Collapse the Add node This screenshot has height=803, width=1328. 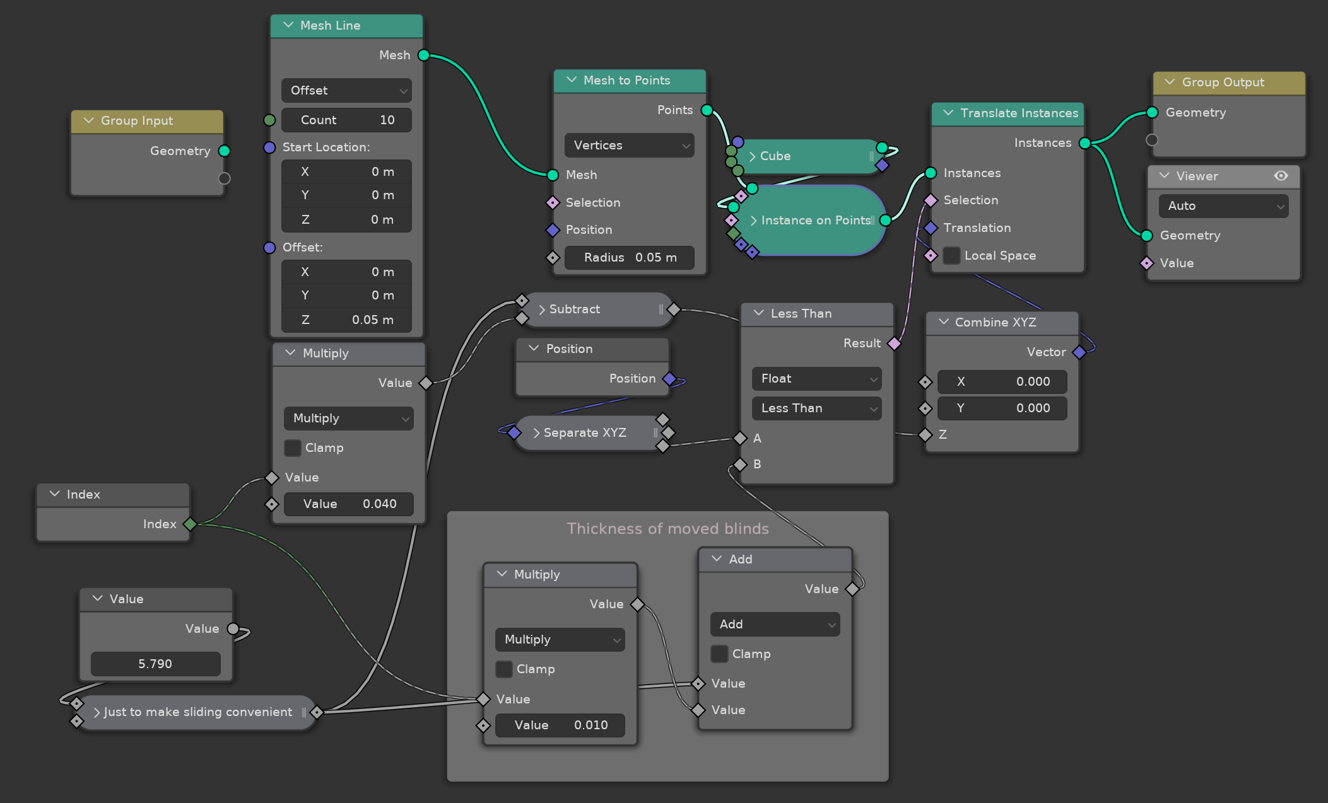tap(717, 559)
